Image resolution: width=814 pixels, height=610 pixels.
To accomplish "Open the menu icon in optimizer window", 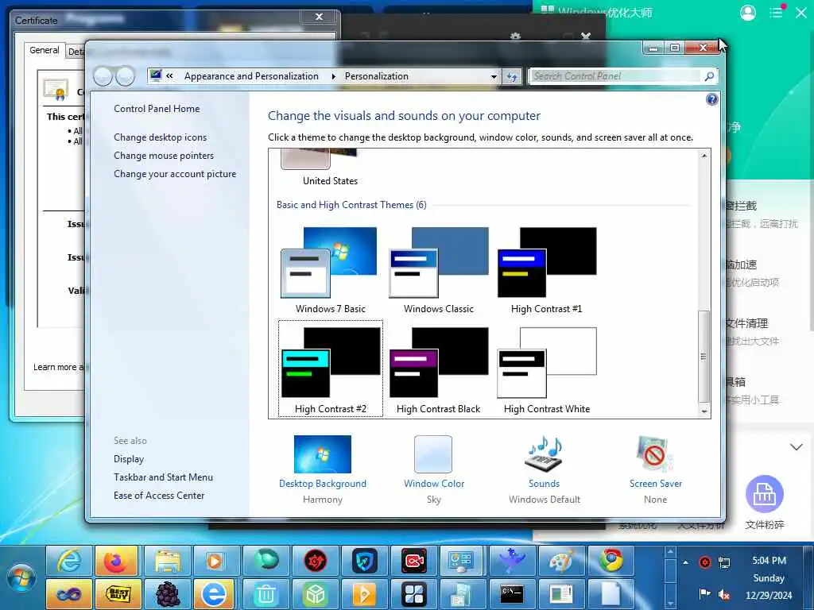I will [x=777, y=12].
